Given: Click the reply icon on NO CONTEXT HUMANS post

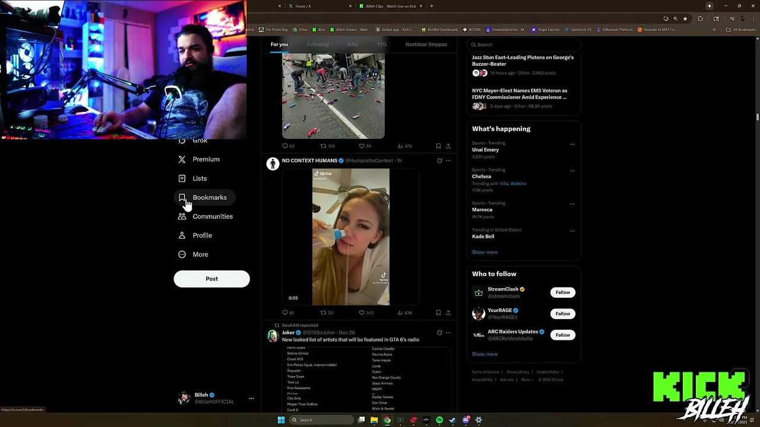Looking at the screenshot, I should [285, 313].
